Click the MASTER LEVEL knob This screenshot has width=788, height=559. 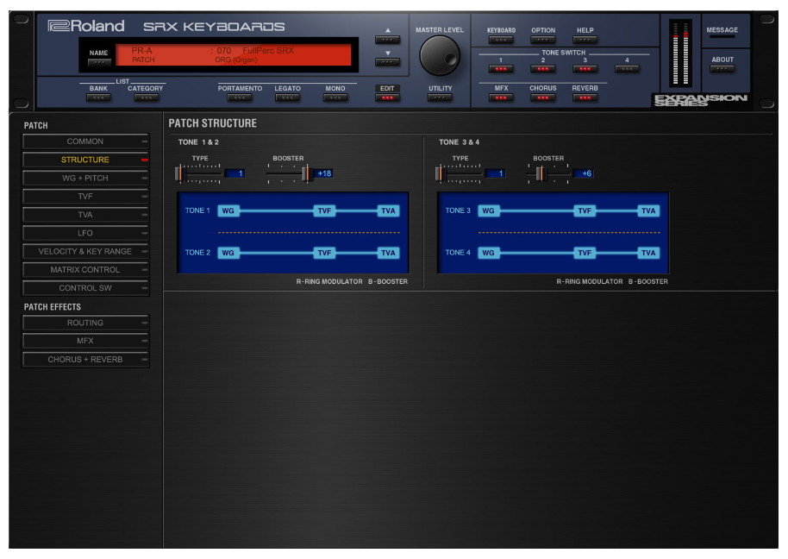440,55
